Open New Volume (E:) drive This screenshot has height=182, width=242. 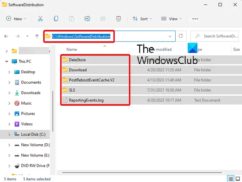click(x=35, y=155)
